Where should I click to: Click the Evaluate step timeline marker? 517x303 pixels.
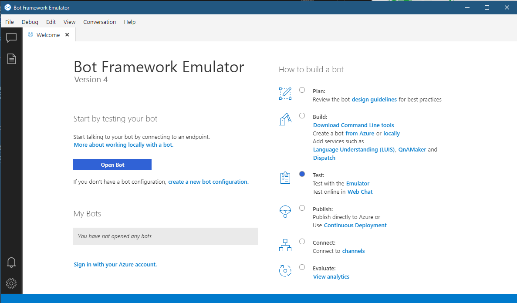click(x=302, y=267)
